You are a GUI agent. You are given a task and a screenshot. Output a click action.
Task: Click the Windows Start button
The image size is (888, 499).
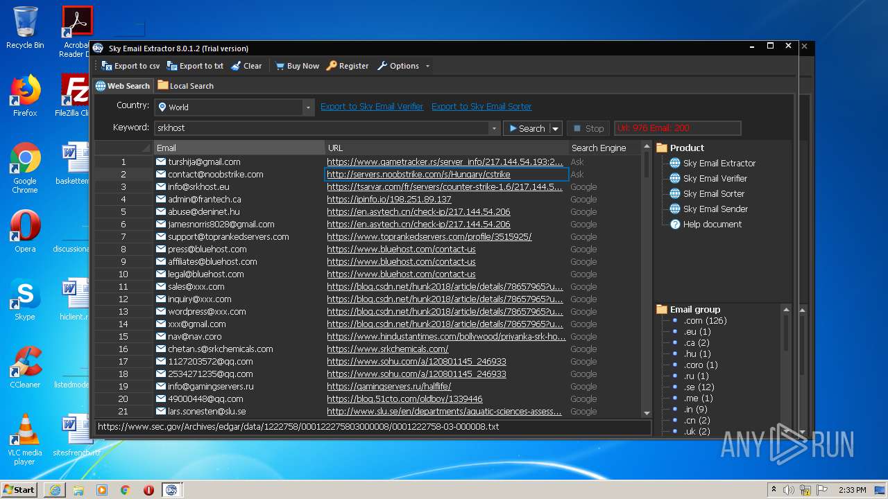tap(19, 489)
